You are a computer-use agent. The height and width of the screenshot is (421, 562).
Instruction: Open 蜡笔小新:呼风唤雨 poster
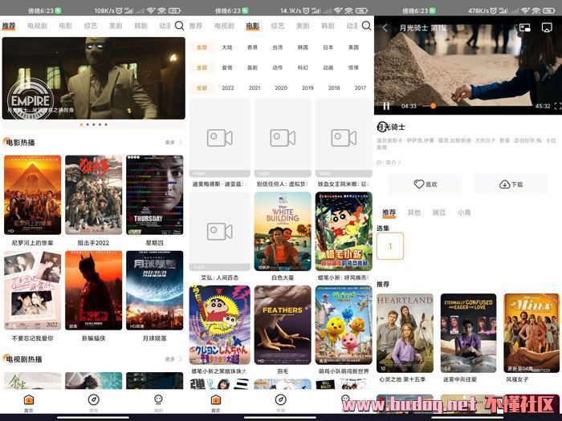(x=344, y=231)
